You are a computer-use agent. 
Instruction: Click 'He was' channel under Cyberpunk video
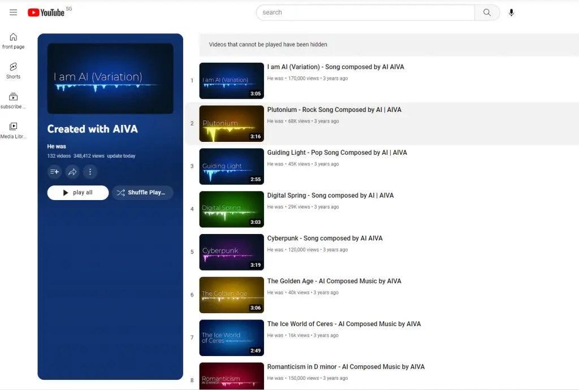[x=275, y=249]
